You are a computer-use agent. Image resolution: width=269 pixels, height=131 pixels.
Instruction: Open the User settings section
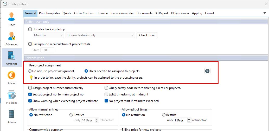click(x=12, y=19)
